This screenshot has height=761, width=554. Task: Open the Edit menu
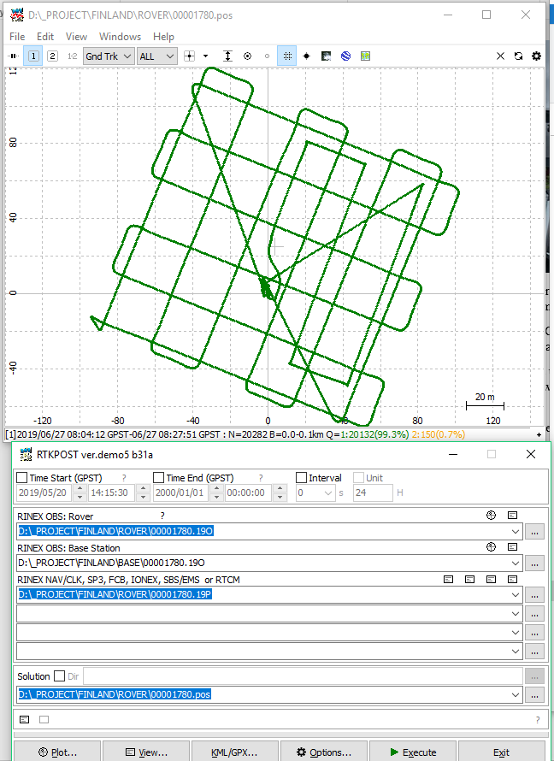(x=45, y=37)
